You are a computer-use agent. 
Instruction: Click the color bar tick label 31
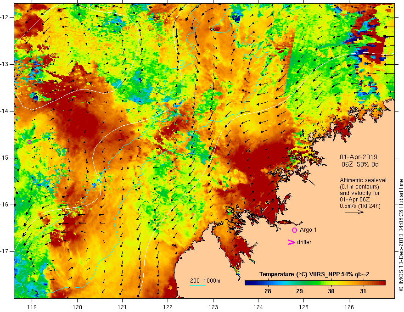tap(363, 291)
